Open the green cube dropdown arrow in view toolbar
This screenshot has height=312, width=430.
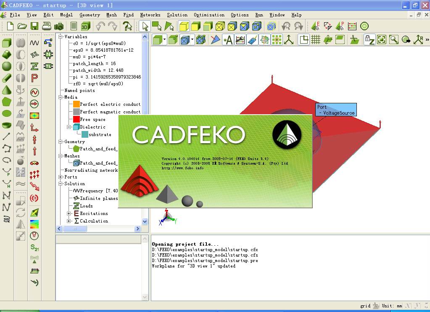coord(164,40)
